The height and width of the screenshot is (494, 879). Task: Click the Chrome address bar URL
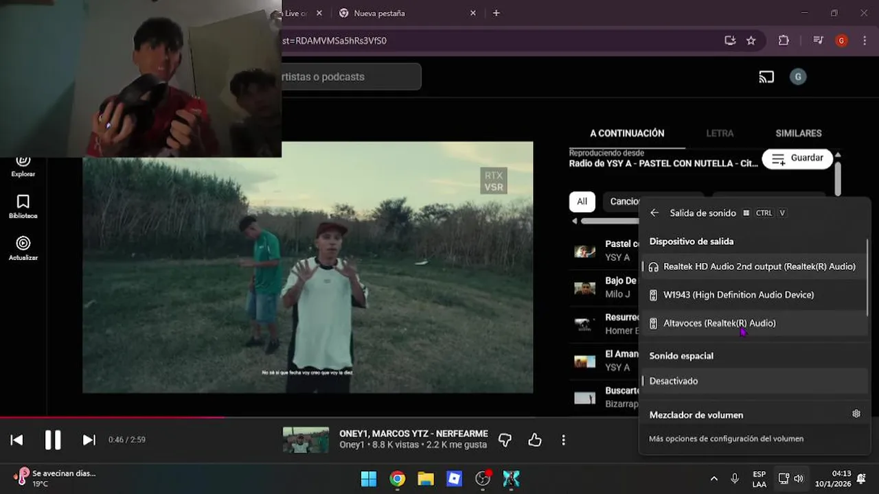coord(334,40)
